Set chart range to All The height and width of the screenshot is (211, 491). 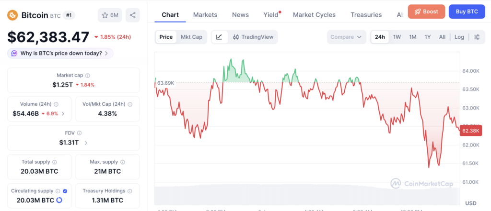pyautogui.click(x=442, y=37)
